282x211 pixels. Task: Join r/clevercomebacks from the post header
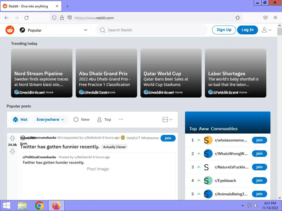(x=168, y=138)
